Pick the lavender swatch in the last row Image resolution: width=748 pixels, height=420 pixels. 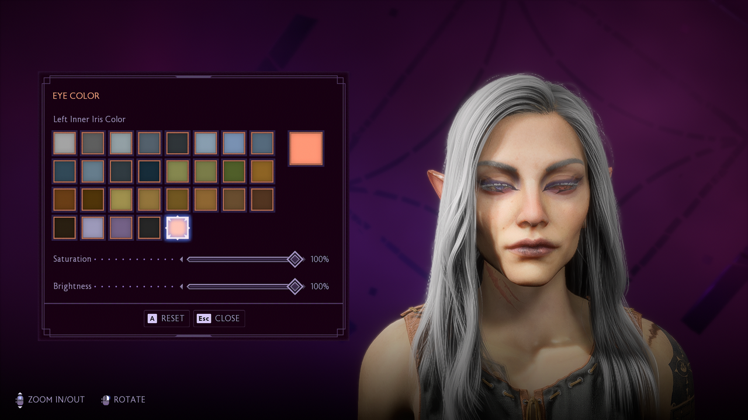pos(92,228)
